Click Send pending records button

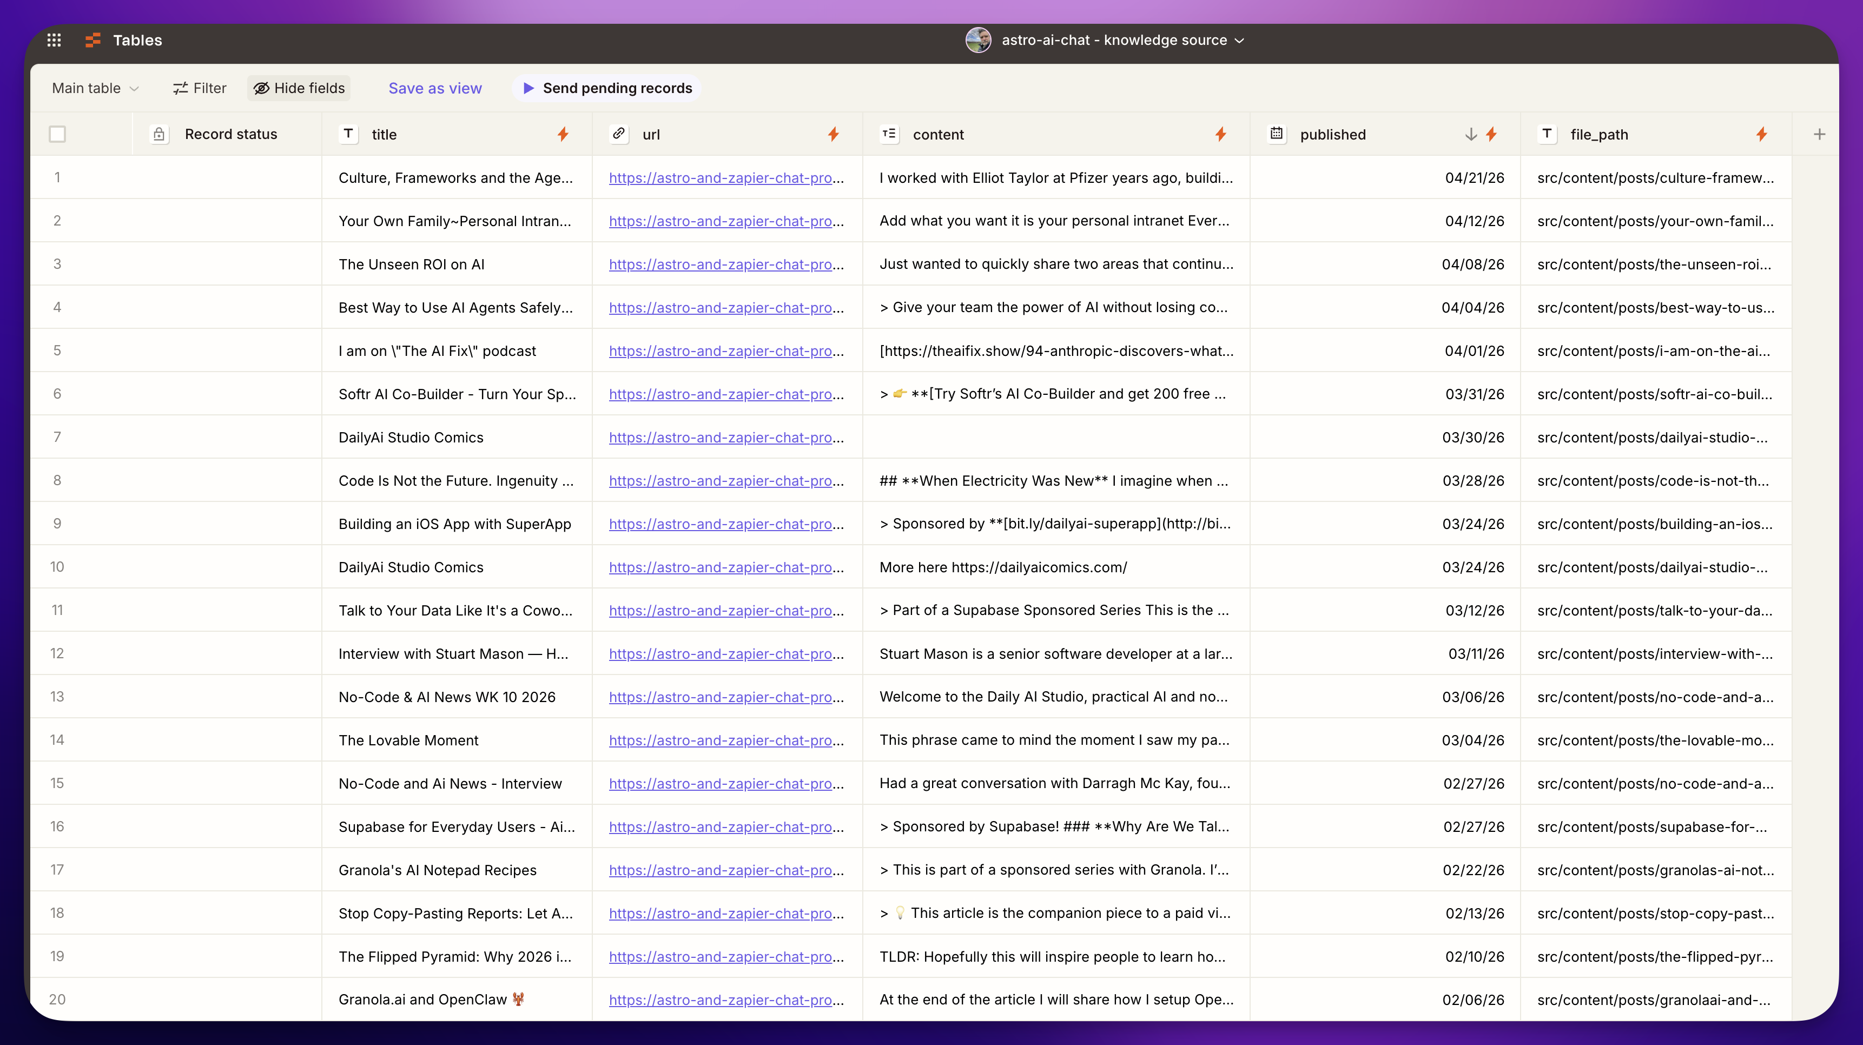click(x=607, y=88)
